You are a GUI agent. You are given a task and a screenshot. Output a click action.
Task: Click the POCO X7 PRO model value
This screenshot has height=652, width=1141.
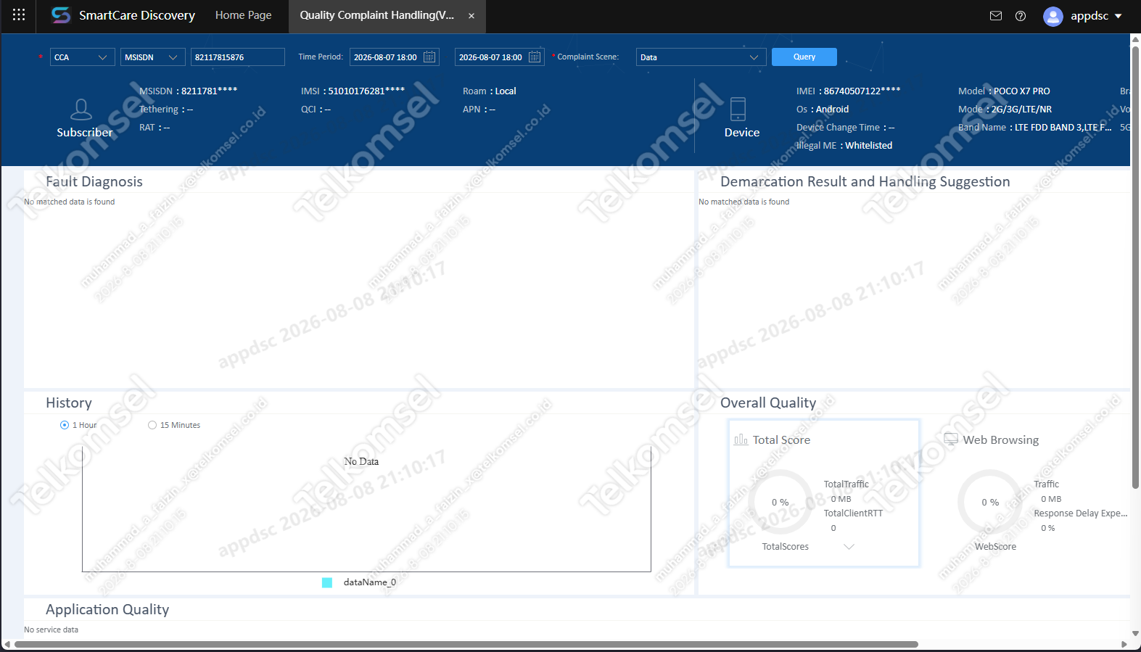click(1021, 91)
